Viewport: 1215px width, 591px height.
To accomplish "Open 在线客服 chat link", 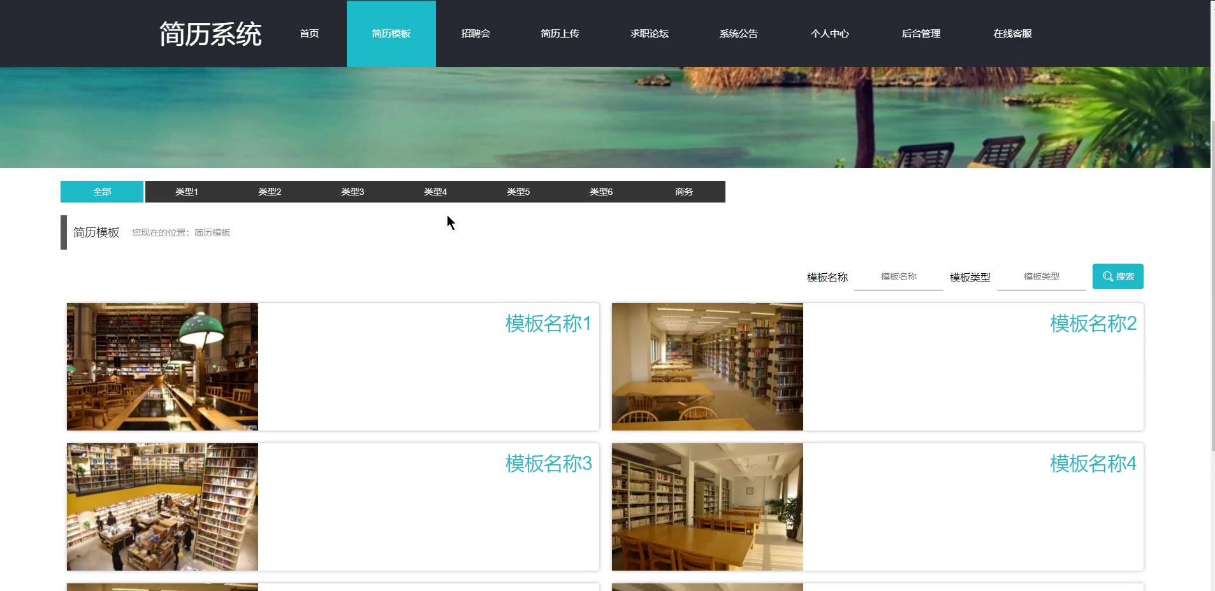I will [x=1012, y=34].
